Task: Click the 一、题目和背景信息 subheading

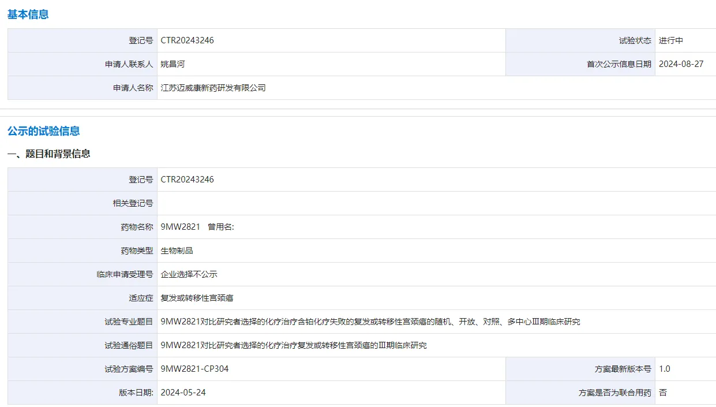Action: [48, 154]
